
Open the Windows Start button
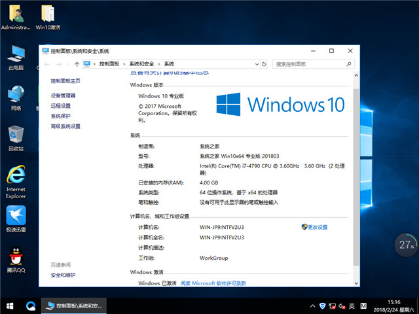click(10, 306)
